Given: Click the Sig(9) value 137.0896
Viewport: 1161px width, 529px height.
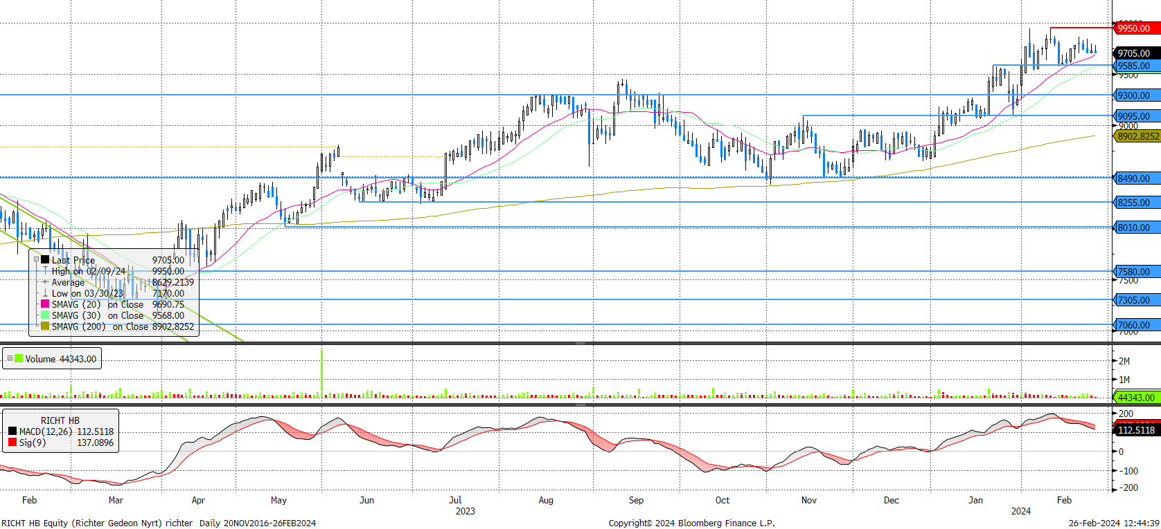Looking at the screenshot, I should (95, 443).
